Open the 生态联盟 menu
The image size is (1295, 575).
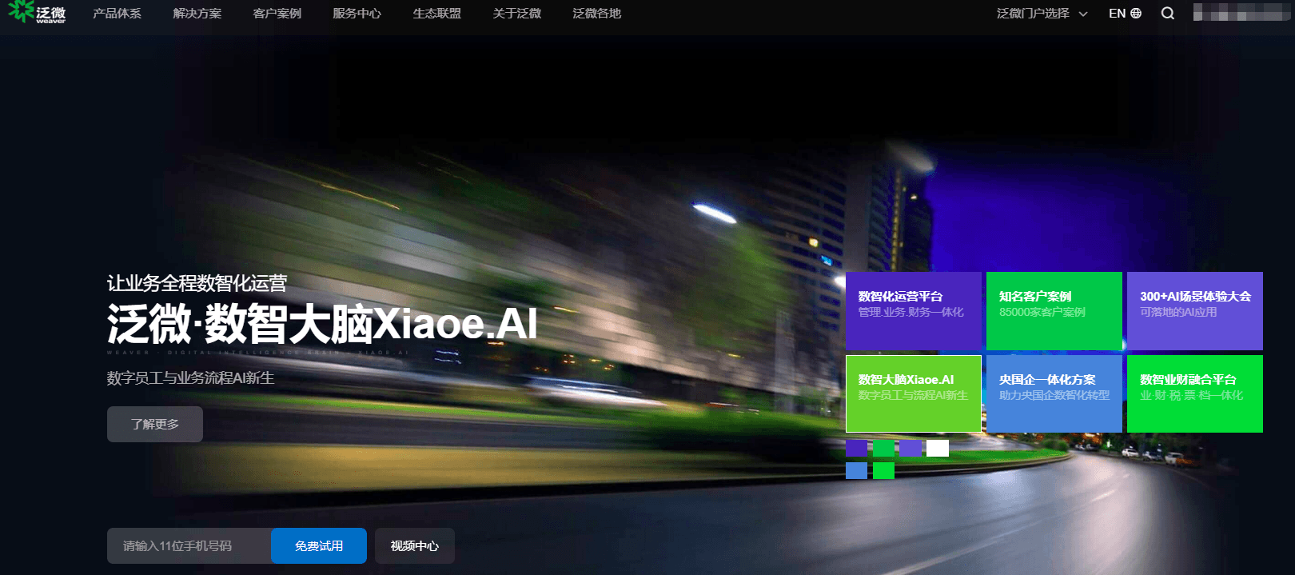tap(436, 14)
